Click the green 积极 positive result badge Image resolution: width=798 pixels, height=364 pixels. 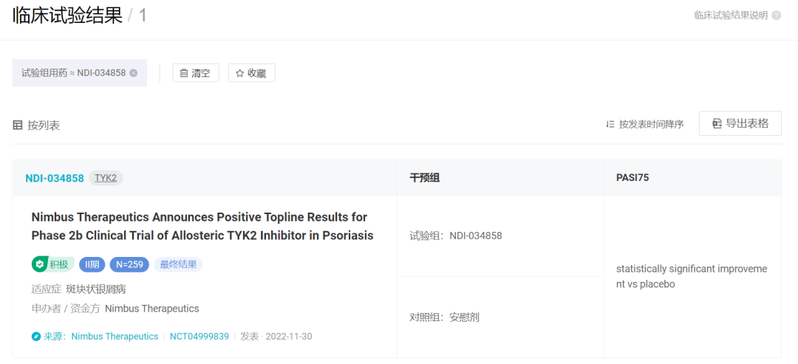(x=52, y=264)
